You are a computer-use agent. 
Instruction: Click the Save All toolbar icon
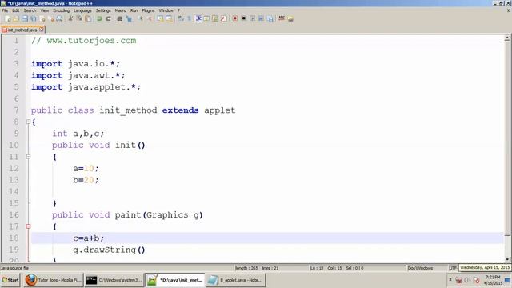[34, 18]
